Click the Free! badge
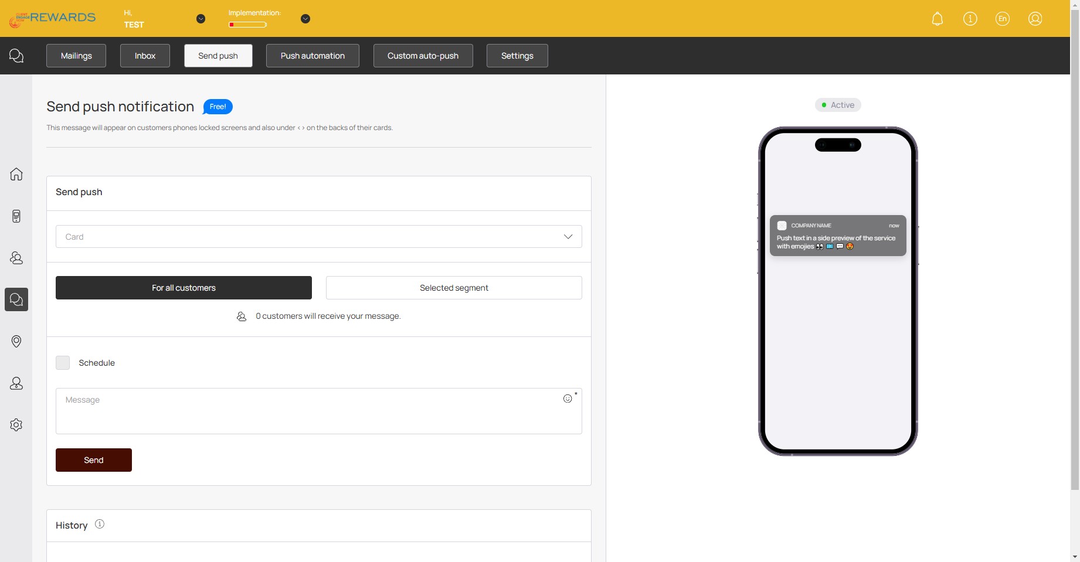Image resolution: width=1080 pixels, height=562 pixels. click(x=218, y=107)
